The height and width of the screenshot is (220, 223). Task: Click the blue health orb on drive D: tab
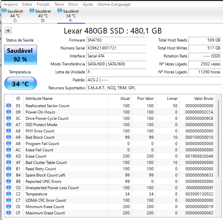[x=32, y=10]
